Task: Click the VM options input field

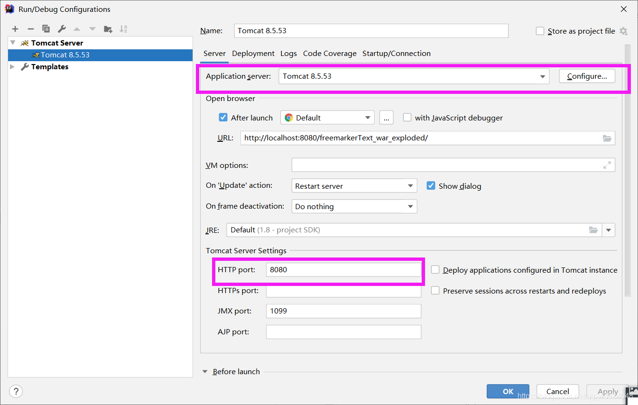Action: pos(453,165)
